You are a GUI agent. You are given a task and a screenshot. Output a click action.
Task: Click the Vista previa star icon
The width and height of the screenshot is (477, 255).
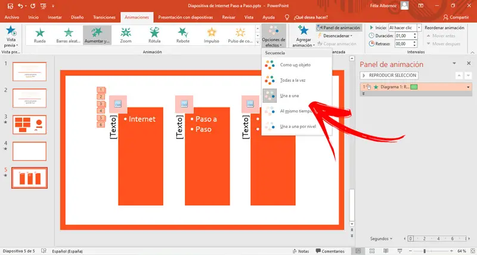pyautogui.click(x=11, y=31)
